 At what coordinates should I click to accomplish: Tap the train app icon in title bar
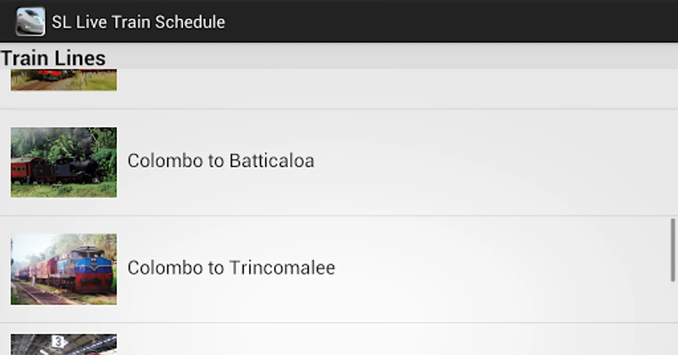tap(30, 22)
